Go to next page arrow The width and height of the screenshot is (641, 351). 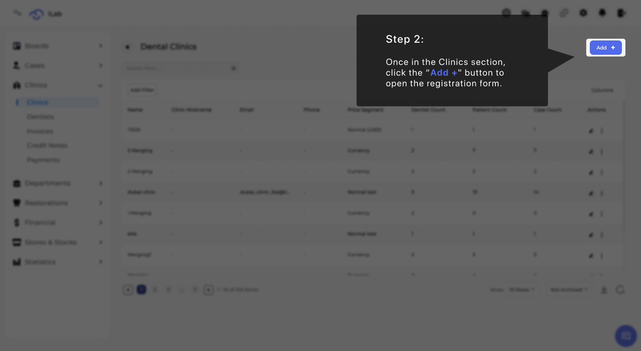(208, 290)
